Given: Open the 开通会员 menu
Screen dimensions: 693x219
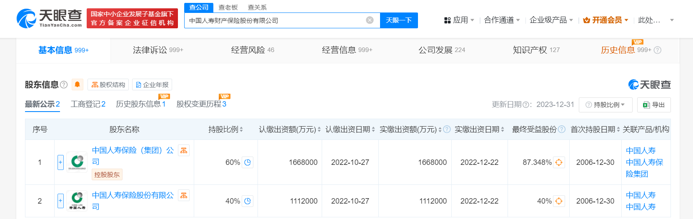Looking at the screenshot, I should (x=605, y=20).
